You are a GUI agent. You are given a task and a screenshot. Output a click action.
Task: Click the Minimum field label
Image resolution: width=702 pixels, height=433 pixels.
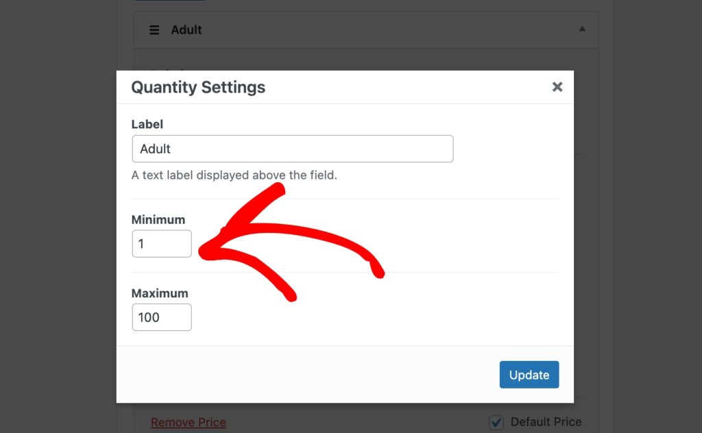tap(158, 220)
